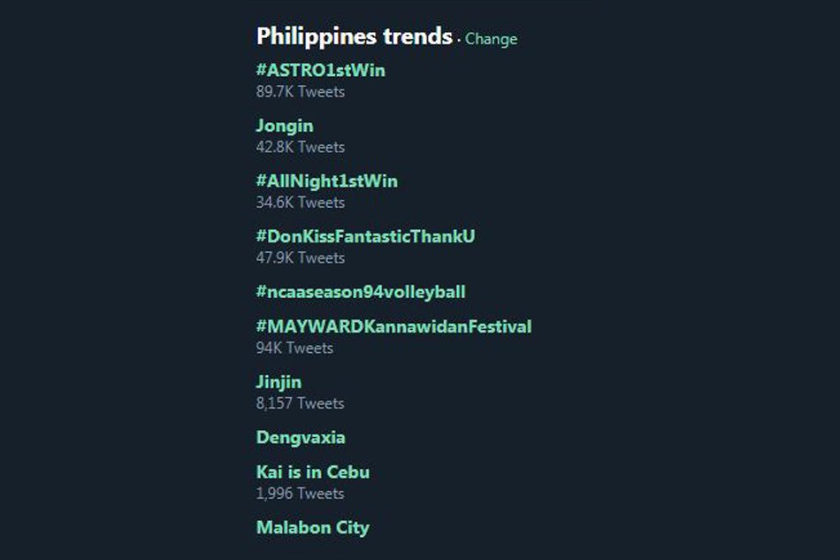This screenshot has width=840, height=560.
Task: Open the #ASTRO1stWin trend
Action: point(320,70)
